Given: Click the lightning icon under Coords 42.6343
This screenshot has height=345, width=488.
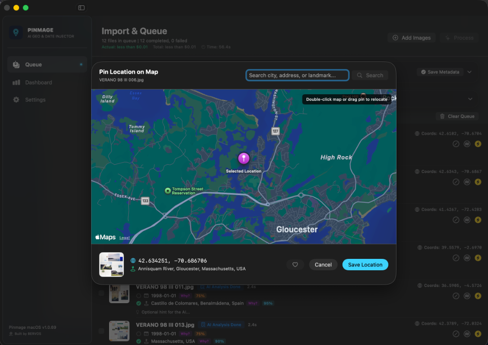Looking at the screenshot, I should 478,182.
